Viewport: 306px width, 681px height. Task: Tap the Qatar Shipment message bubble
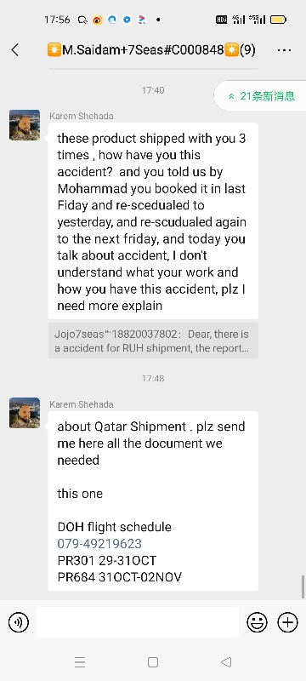153,501
